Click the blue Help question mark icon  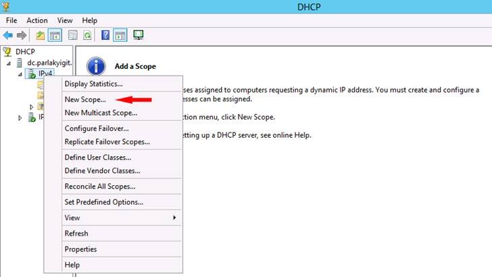[x=105, y=34]
